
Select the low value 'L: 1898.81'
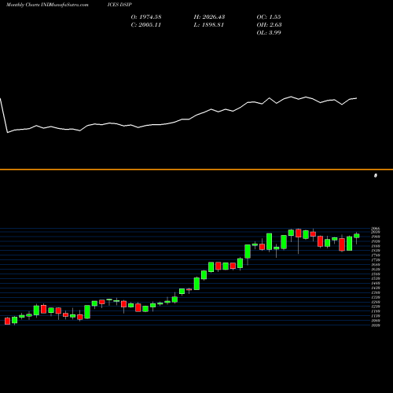tap(209, 25)
